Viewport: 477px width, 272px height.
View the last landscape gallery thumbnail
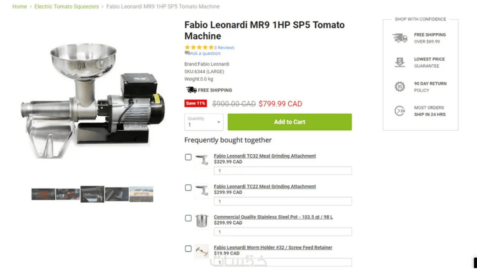point(141,194)
